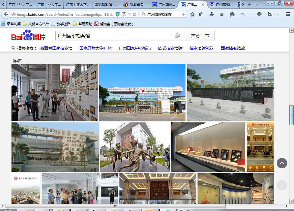Open the downloads arrow icon
294x211 pixels.
[212, 14]
